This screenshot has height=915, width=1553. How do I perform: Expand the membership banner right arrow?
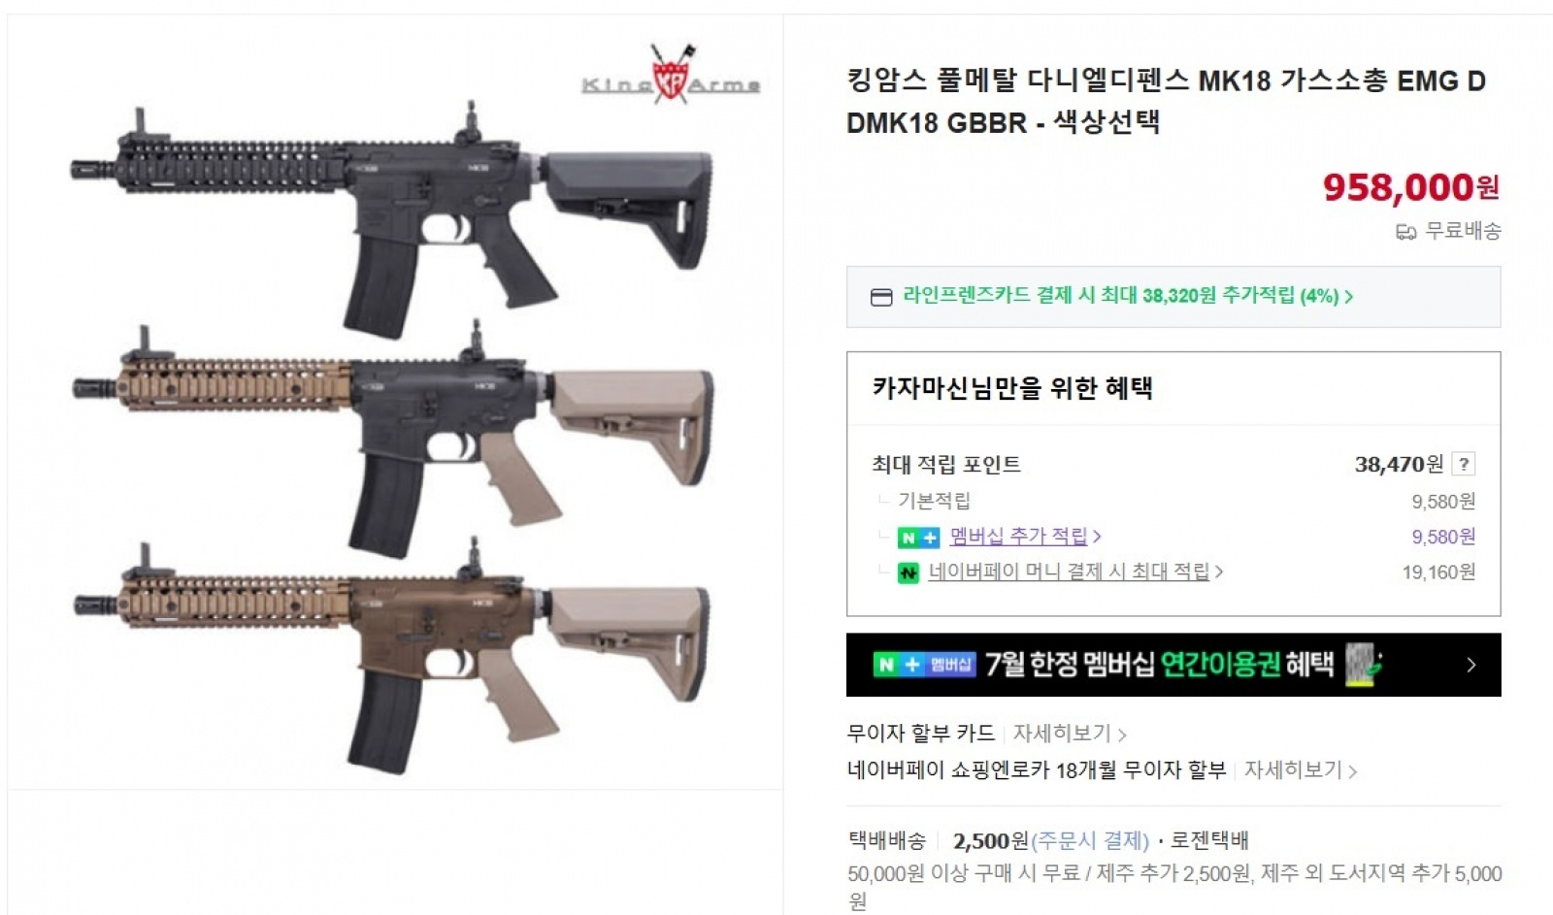pyautogui.click(x=1471, y=665)
